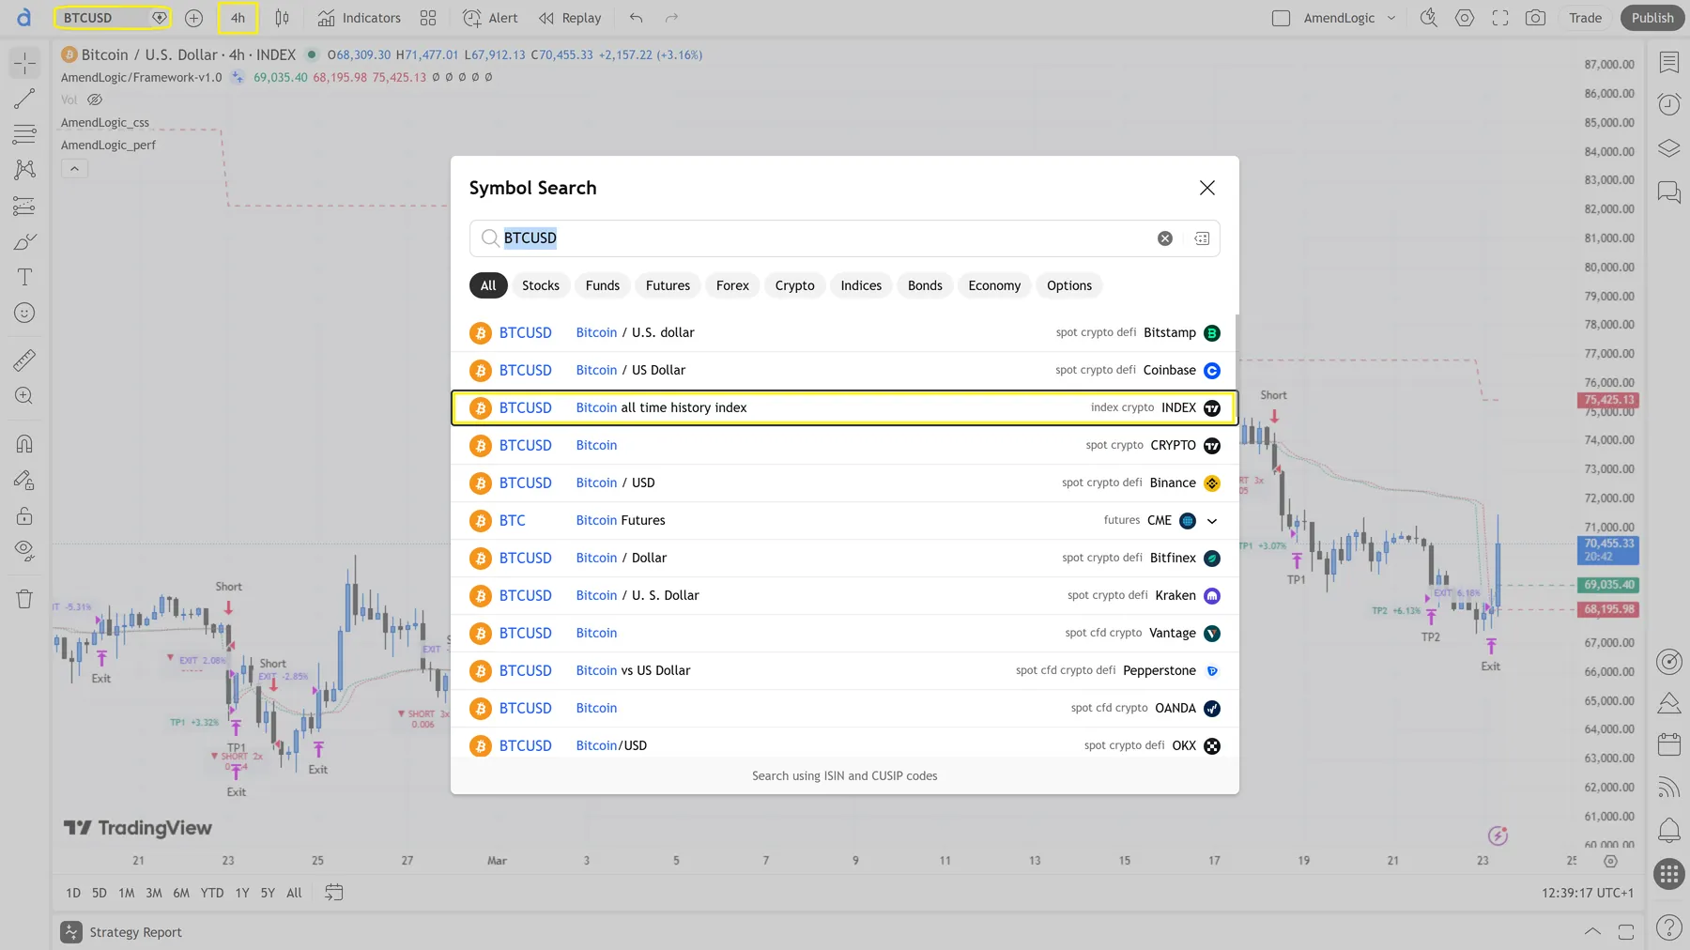Open notifications bell
The image size is (1690, 950).
click(x=1668, y=830)
